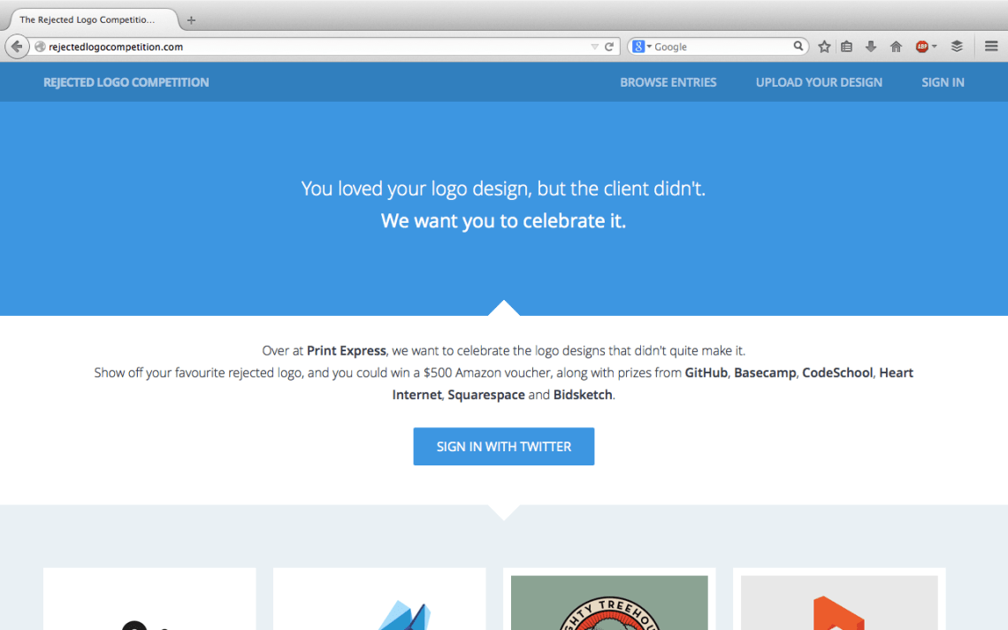This screenshot has height=630, width=1008.
Task: Open Upload Your Design in the navigation
Action: tap(819, 82)
